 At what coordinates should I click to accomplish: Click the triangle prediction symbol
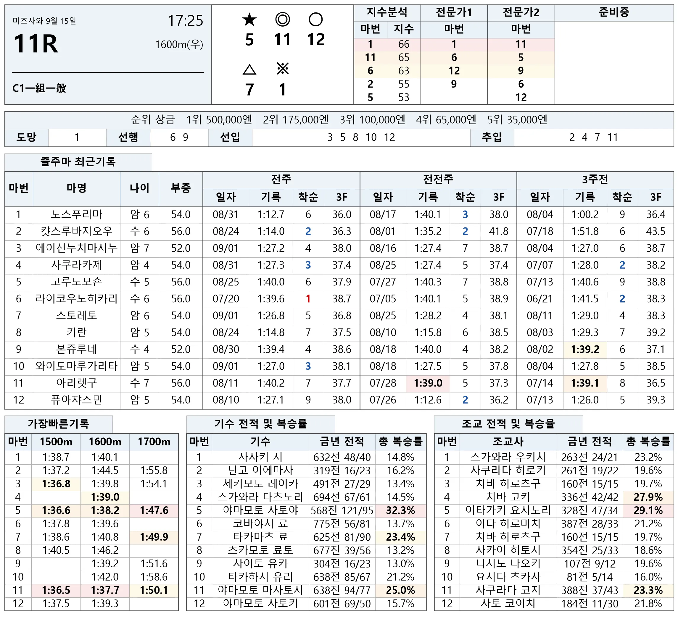click(249, 69)
